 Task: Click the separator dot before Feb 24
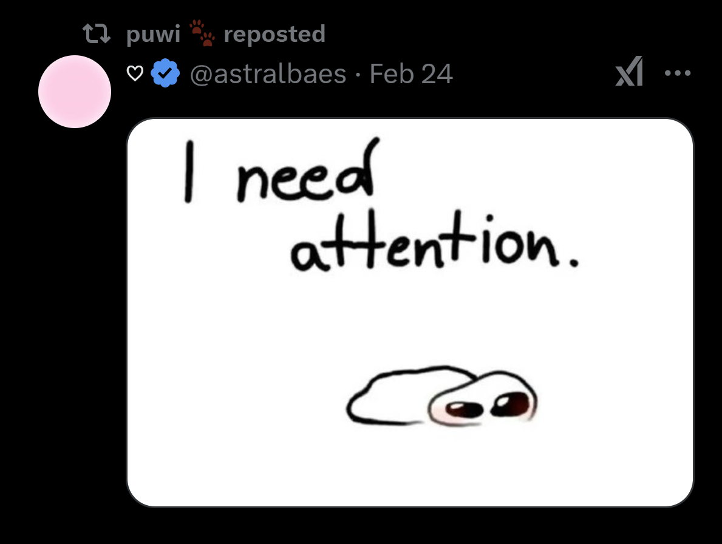[358, 75]
